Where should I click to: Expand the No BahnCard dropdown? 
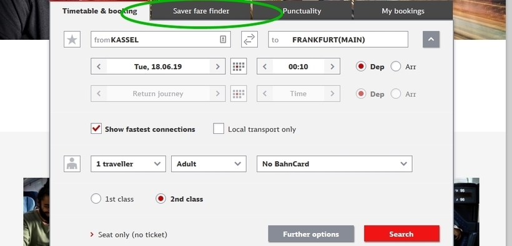pos(335,164)
